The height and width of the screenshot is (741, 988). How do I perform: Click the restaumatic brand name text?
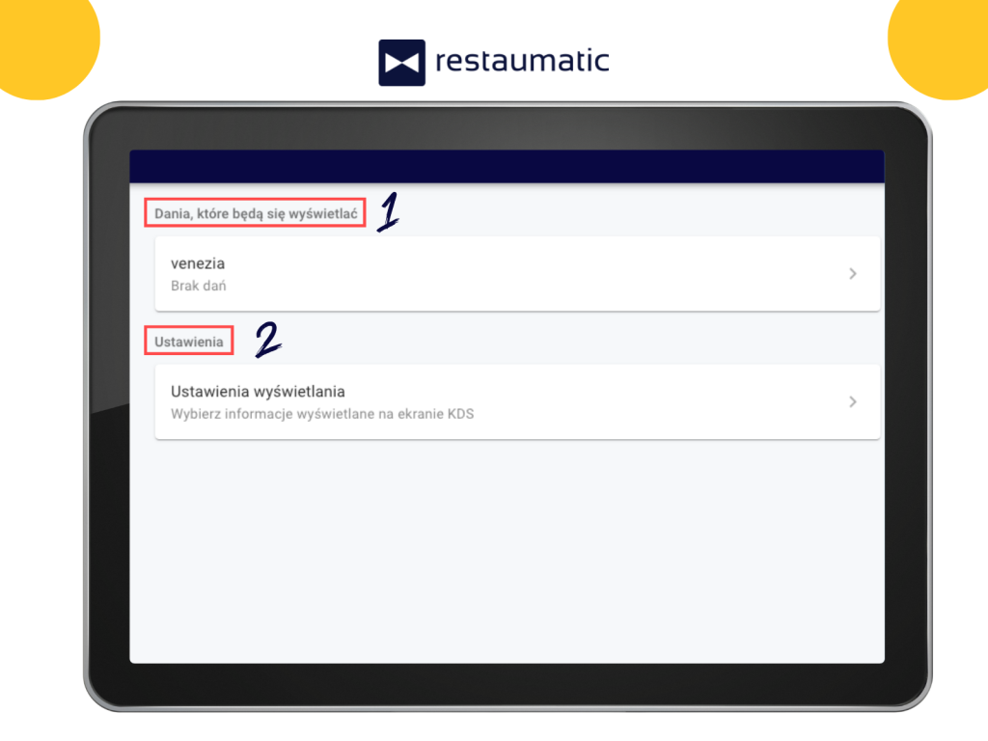click(522, 61)
